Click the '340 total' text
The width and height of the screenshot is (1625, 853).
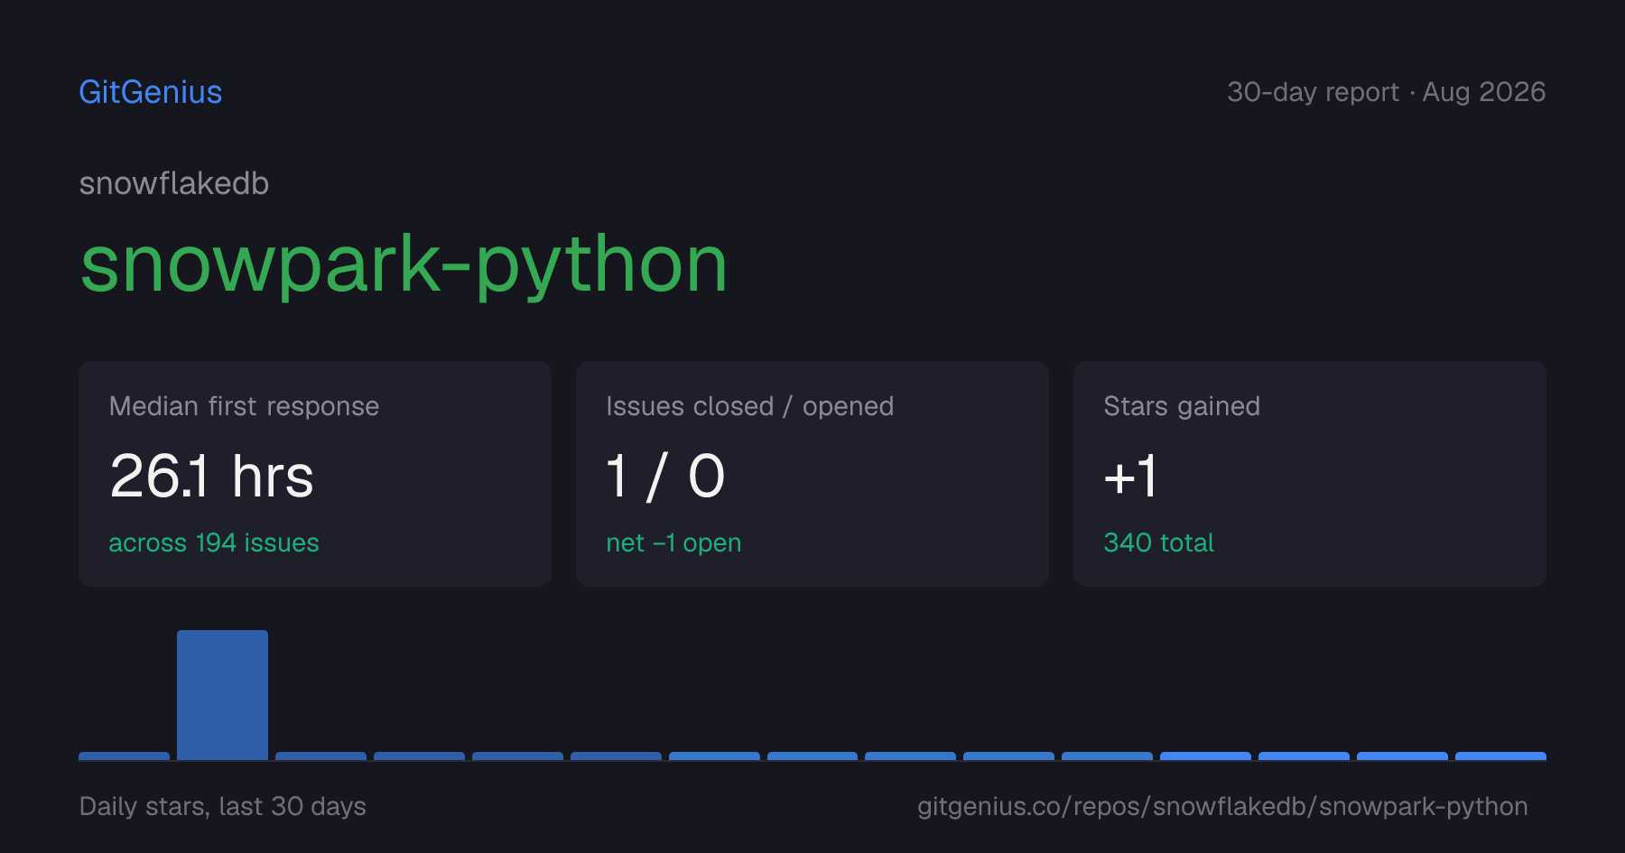coord(1159,542)
